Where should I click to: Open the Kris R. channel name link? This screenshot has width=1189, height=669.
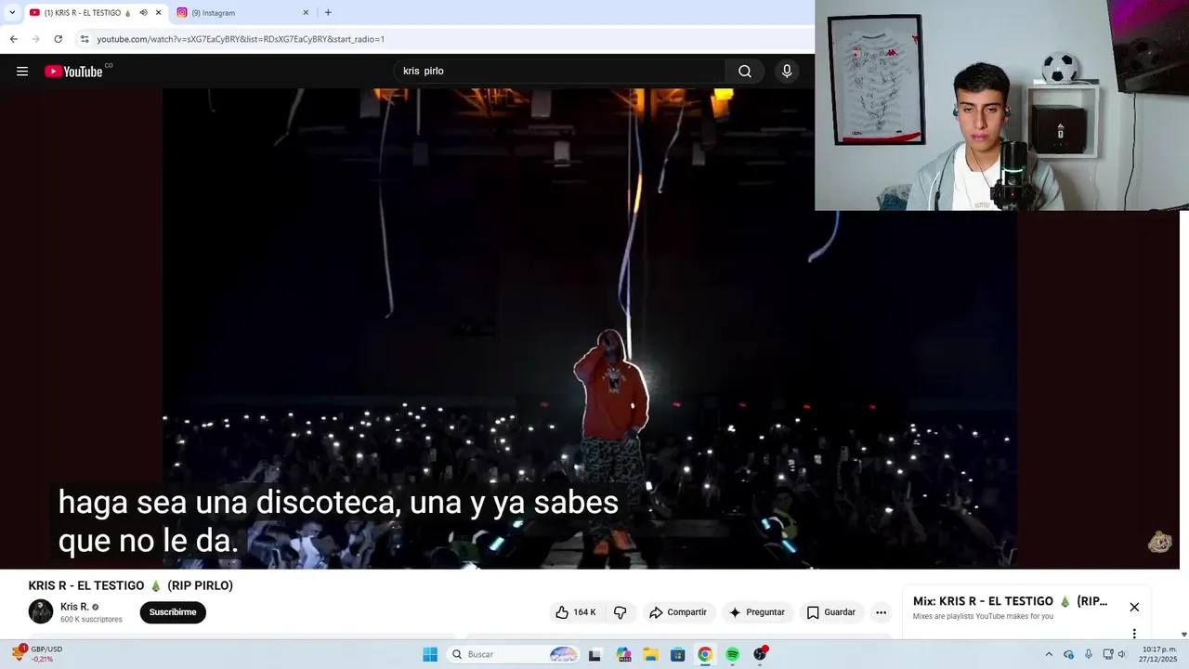coord(74,607)
